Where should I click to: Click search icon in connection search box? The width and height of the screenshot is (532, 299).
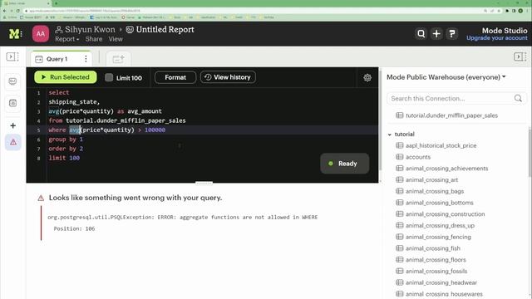click(x=518, y=98)
